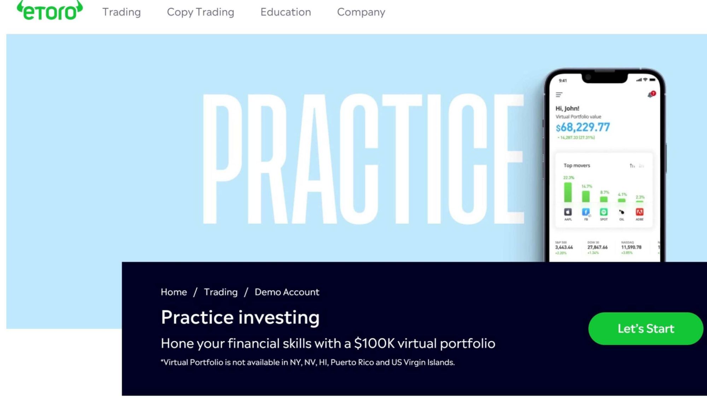Viewport: 707px width, 398px height.
Task: Toggle top movers descending sort icon
Action: tap(642, 166)
